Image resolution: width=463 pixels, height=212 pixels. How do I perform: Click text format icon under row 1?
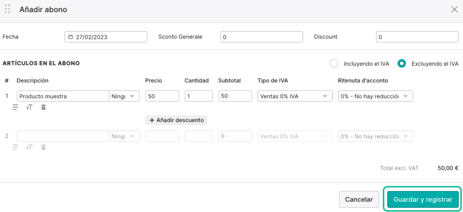coord(29,108)
